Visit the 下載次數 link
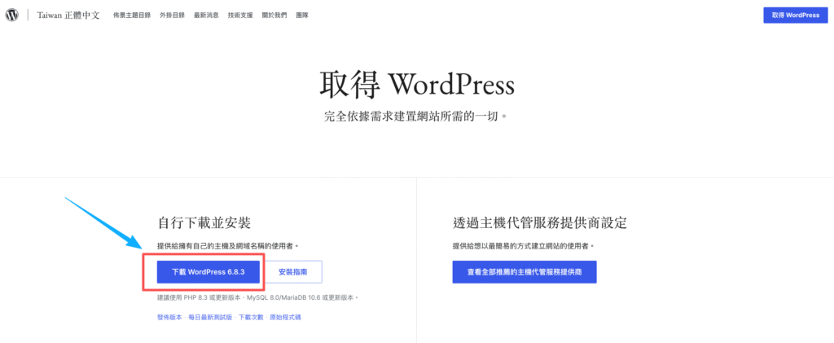The width and height of the screenshot is (834, 343). pos(251,316)
